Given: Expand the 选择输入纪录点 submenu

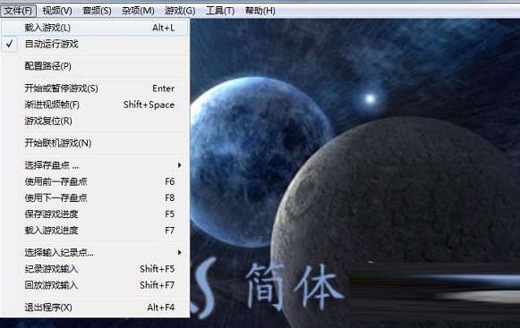Looking at the screenshot, I should [95, 252].
